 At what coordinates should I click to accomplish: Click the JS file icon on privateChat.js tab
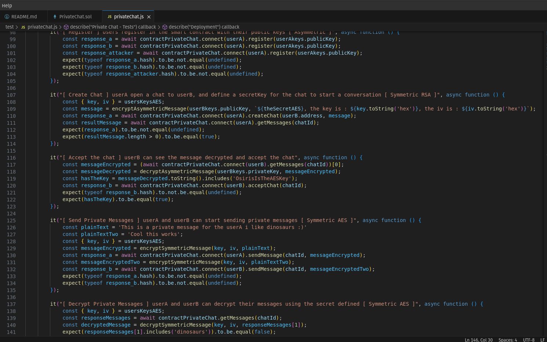(x=109, y=17)
